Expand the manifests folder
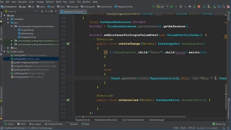The height and width of the screenshot is (130, 231). (x=8, y=19)
